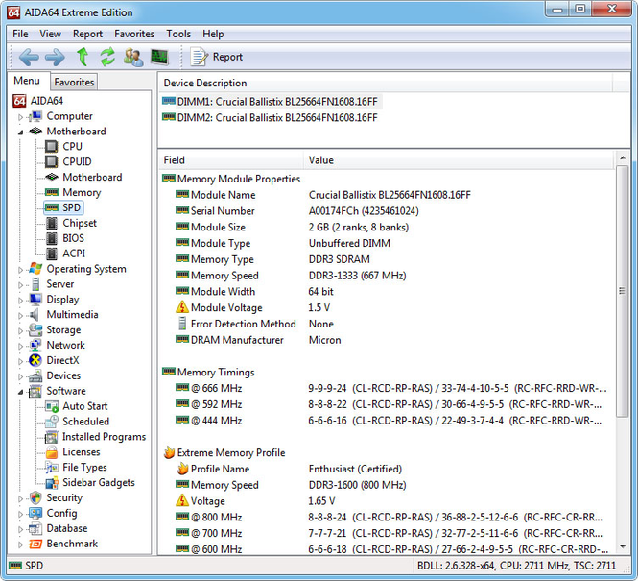The width and height of the screenshot is (638, 581).
Task: Expand the Storage tree node
Action: click(20, 331)
